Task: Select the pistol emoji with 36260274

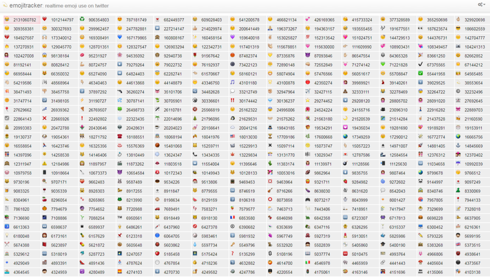Action: pyautogui.click(x=120, y=91)
